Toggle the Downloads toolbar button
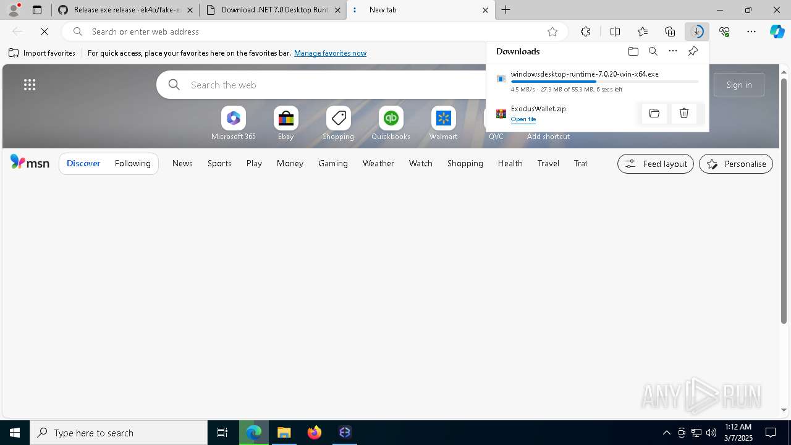Image resolution: width=791 pixels, height=445 pixels. [x=697, y=32]
